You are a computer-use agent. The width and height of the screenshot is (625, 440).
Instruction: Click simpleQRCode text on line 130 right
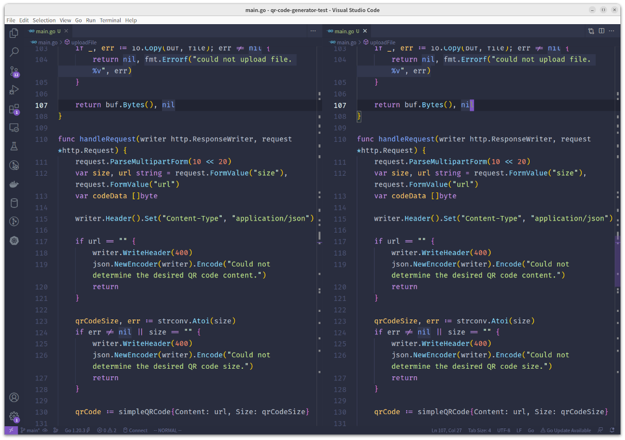coord(443,412)
